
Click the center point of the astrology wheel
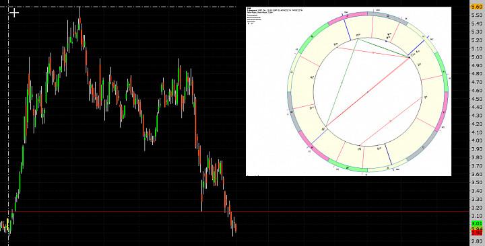(368, 91)
